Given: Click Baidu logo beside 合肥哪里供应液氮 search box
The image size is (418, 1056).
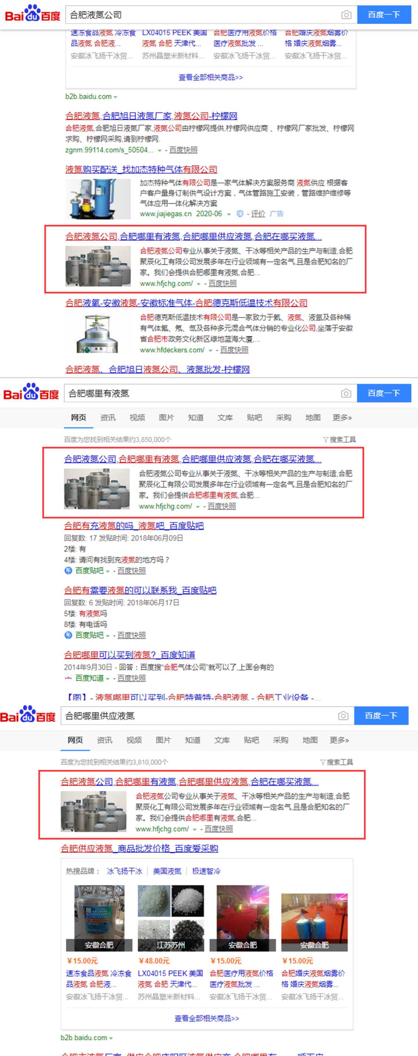Looking at the screenshot, I should tap(28, 715).
